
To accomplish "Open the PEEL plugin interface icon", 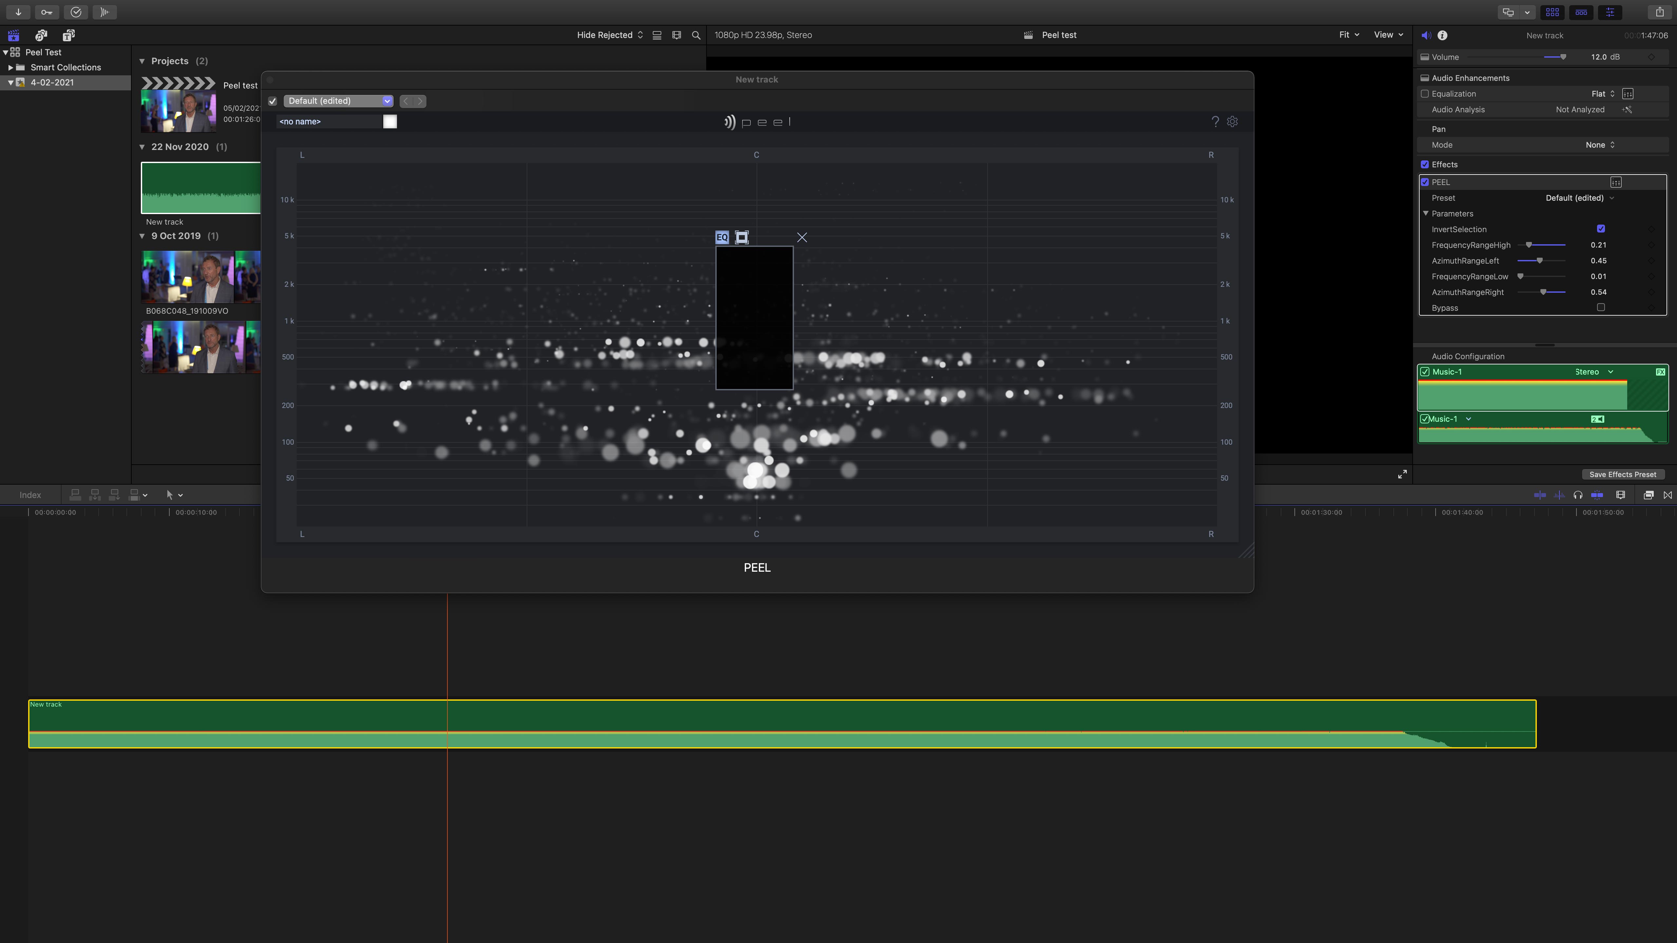I will (1616, 182).
